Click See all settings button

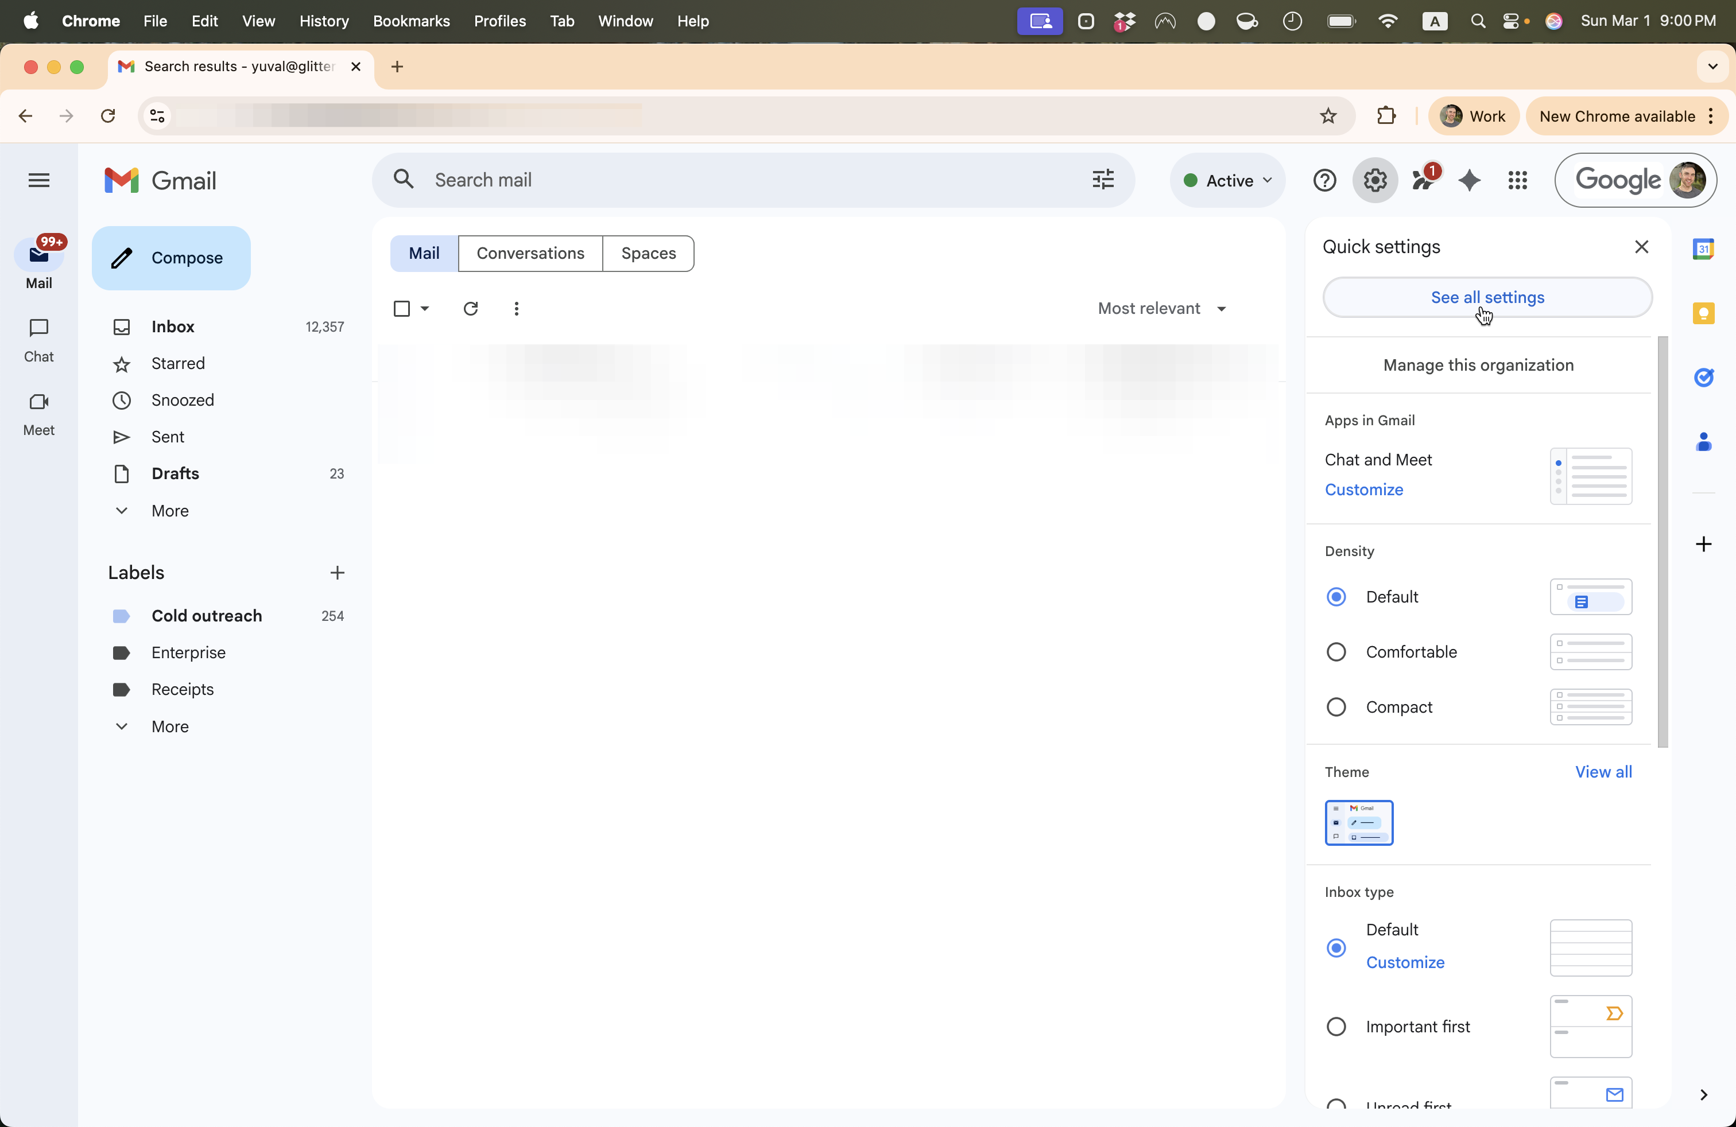(x=1486, y=297)
